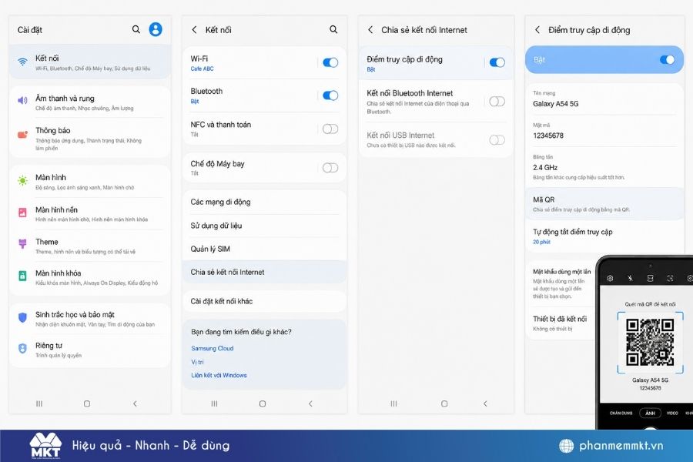Open Liên kết với Windows link

point(219,375)
